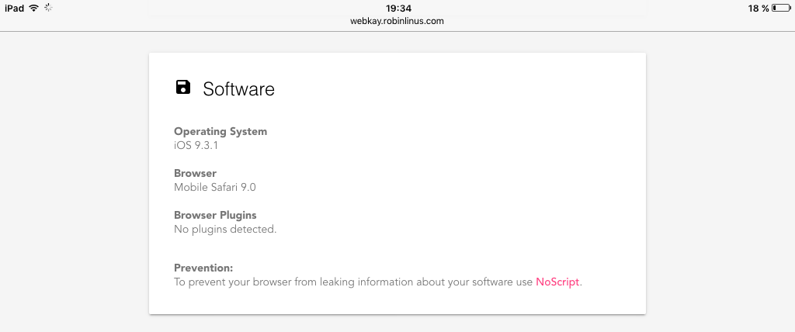Tap the webkay.robinlinus.com address bar
The width and height of the screenshot is (795, 332).
397,21
